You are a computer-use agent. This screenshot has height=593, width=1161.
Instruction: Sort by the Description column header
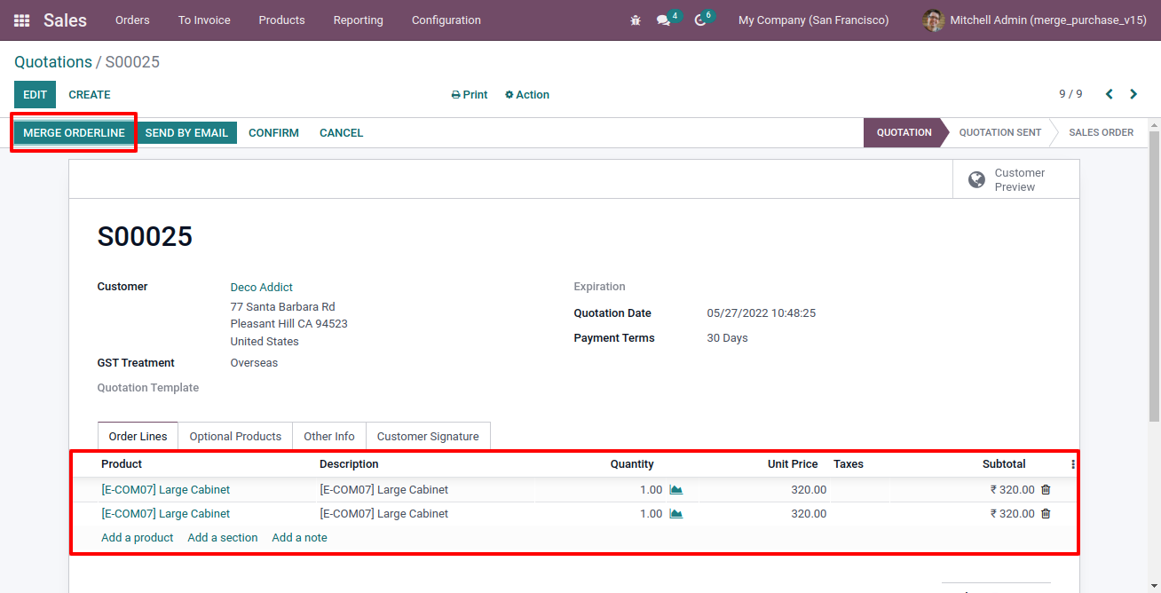[x=349, y=464]
